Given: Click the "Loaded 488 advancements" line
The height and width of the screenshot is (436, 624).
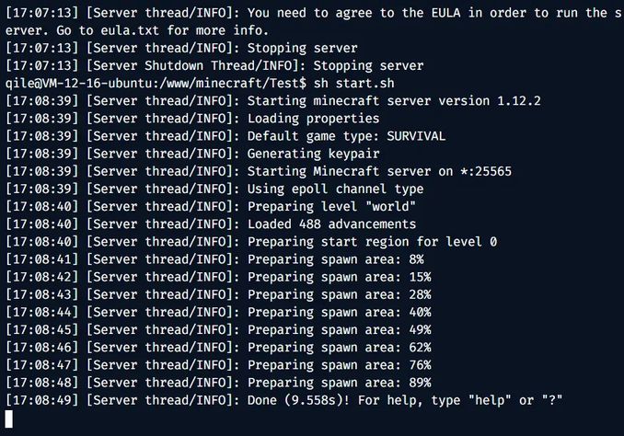Looking at the screenshot, I should coord(332,223).
